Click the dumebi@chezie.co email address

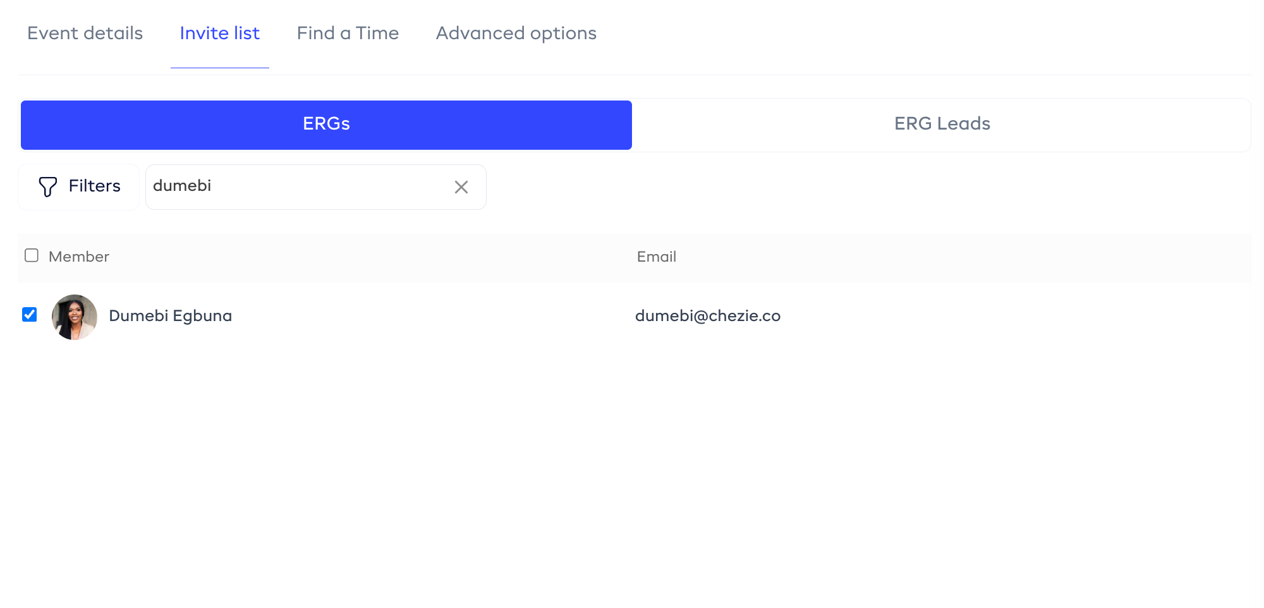point(707,316)
